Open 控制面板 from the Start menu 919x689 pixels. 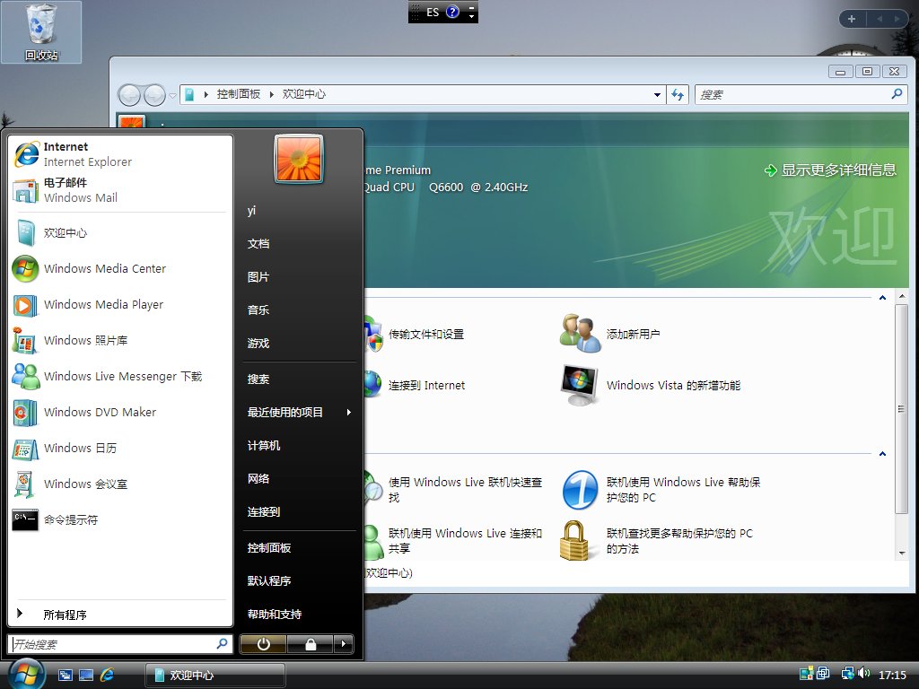coord(269,548)
